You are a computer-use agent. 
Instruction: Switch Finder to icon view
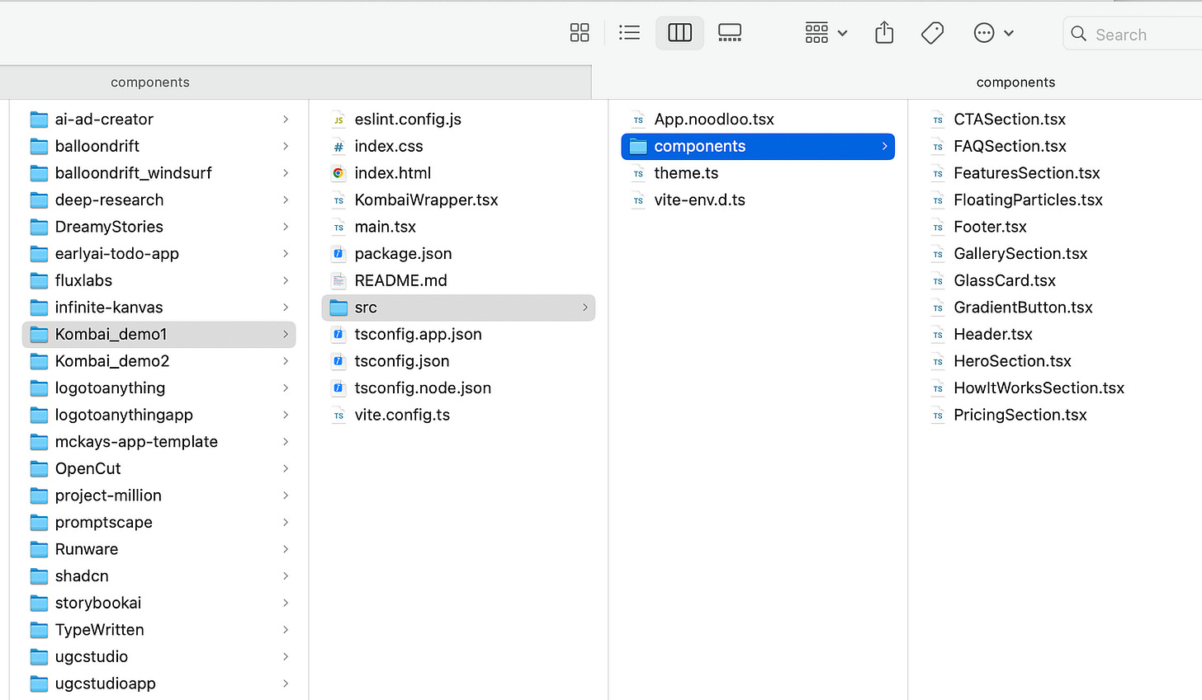point(580,33)
